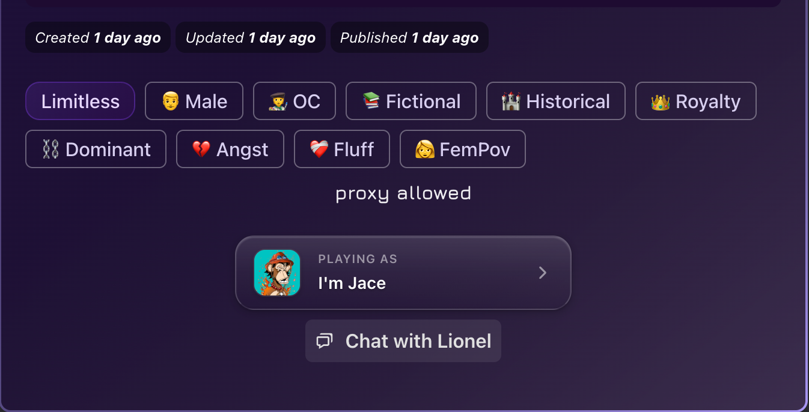Click the Updated 1 day ago badge

pos(251,38)
